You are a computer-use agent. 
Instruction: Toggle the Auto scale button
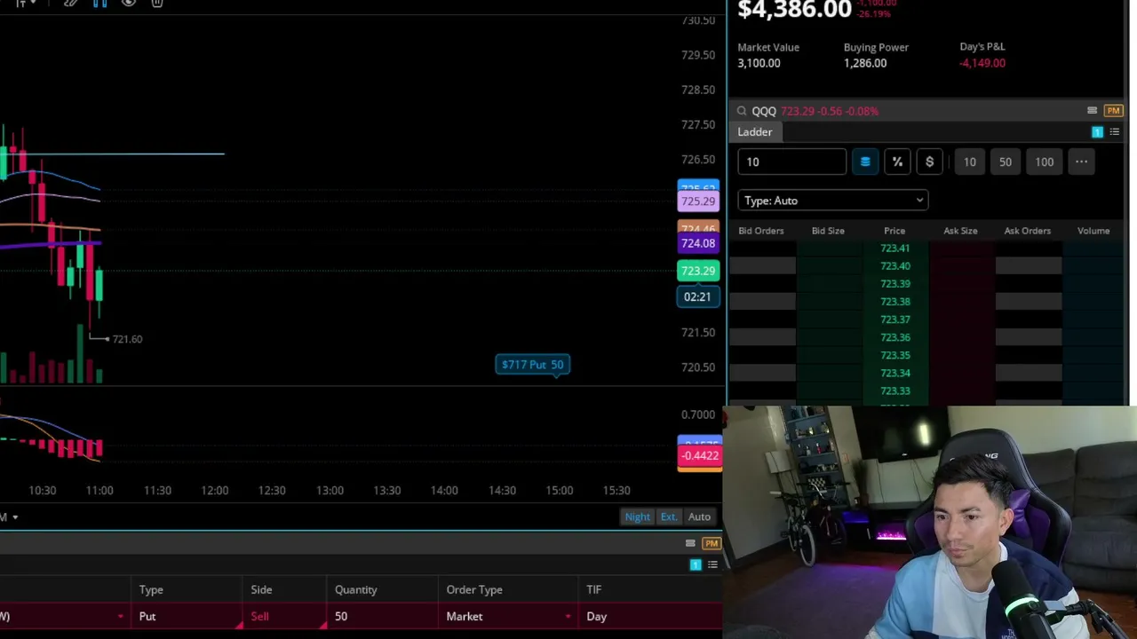[x=699, y=517]
